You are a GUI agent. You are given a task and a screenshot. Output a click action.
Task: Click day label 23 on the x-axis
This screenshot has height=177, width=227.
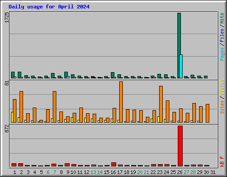click(x=160, y=172)
